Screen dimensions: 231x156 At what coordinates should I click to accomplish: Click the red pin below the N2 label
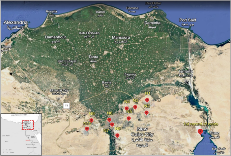coord(146,113)
